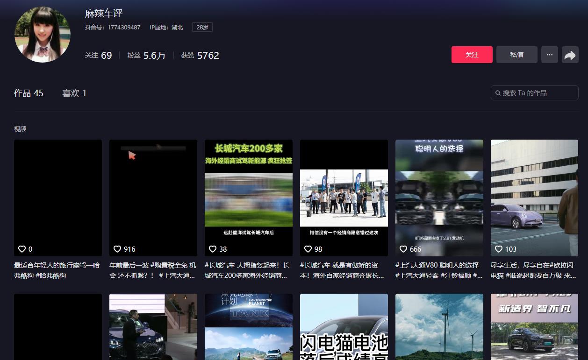588x360 pixels.
Task: Follow the user with red 关注 button
Action: click(x=472, y=55)
